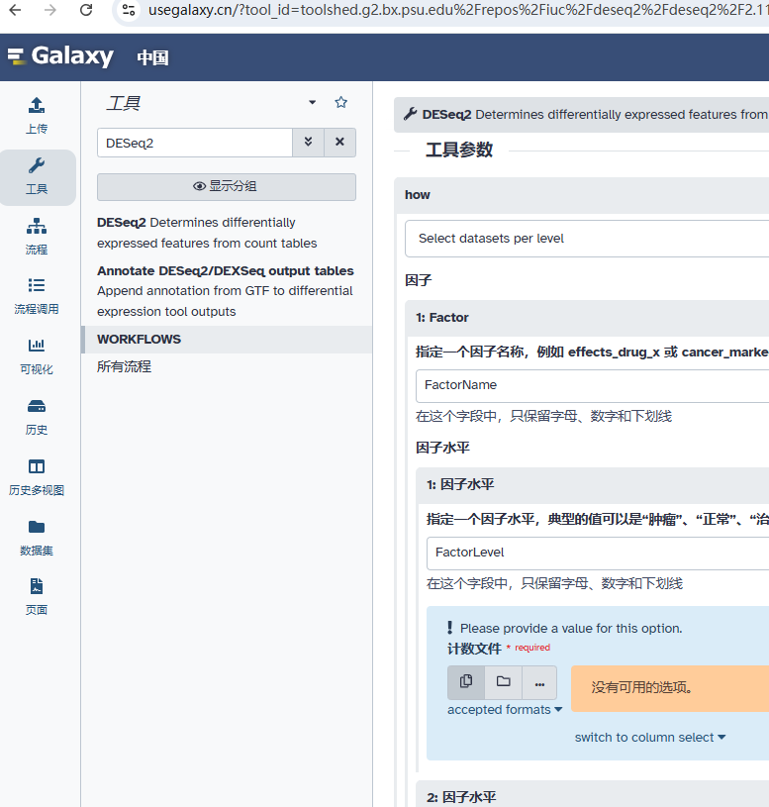Click the favorites star in tools panel
The height and width of the screenshot is (807, 769).
click(x=340, y=102)
